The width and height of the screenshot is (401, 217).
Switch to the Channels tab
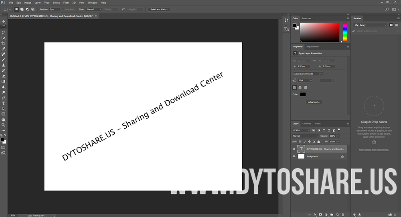(x=306, y=124)
